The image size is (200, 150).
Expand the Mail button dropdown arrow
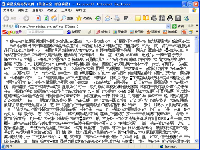[112, 18]
